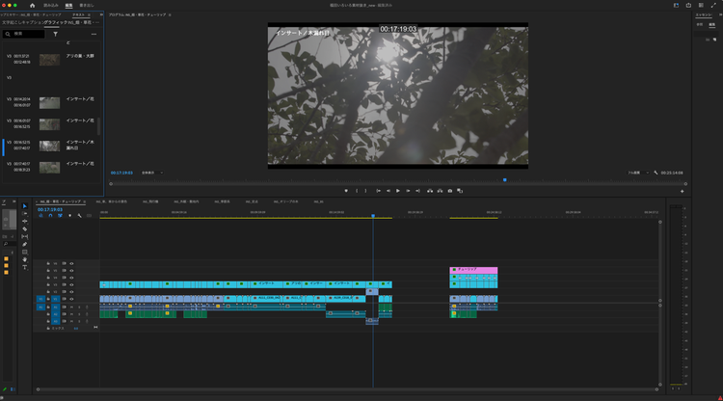
Task: Select the Hand tool
Action: (25, 259)
